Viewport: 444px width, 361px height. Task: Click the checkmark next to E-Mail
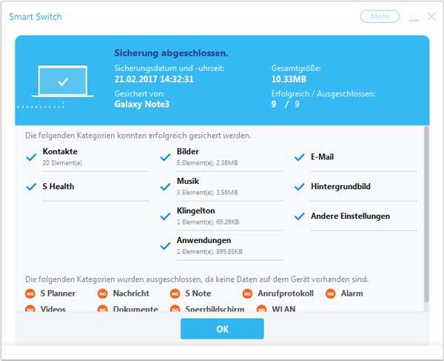point(300,157)
